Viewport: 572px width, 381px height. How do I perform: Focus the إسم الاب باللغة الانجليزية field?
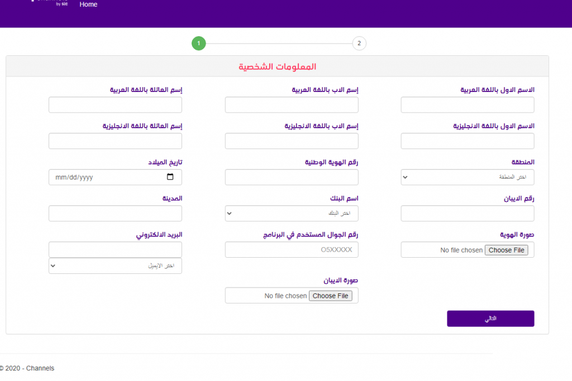point(292,141)
